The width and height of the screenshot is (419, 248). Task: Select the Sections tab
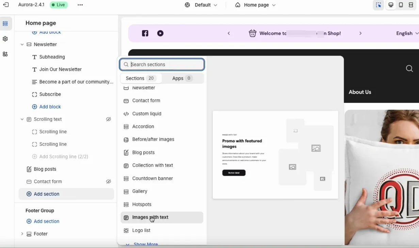coord(140,78)
